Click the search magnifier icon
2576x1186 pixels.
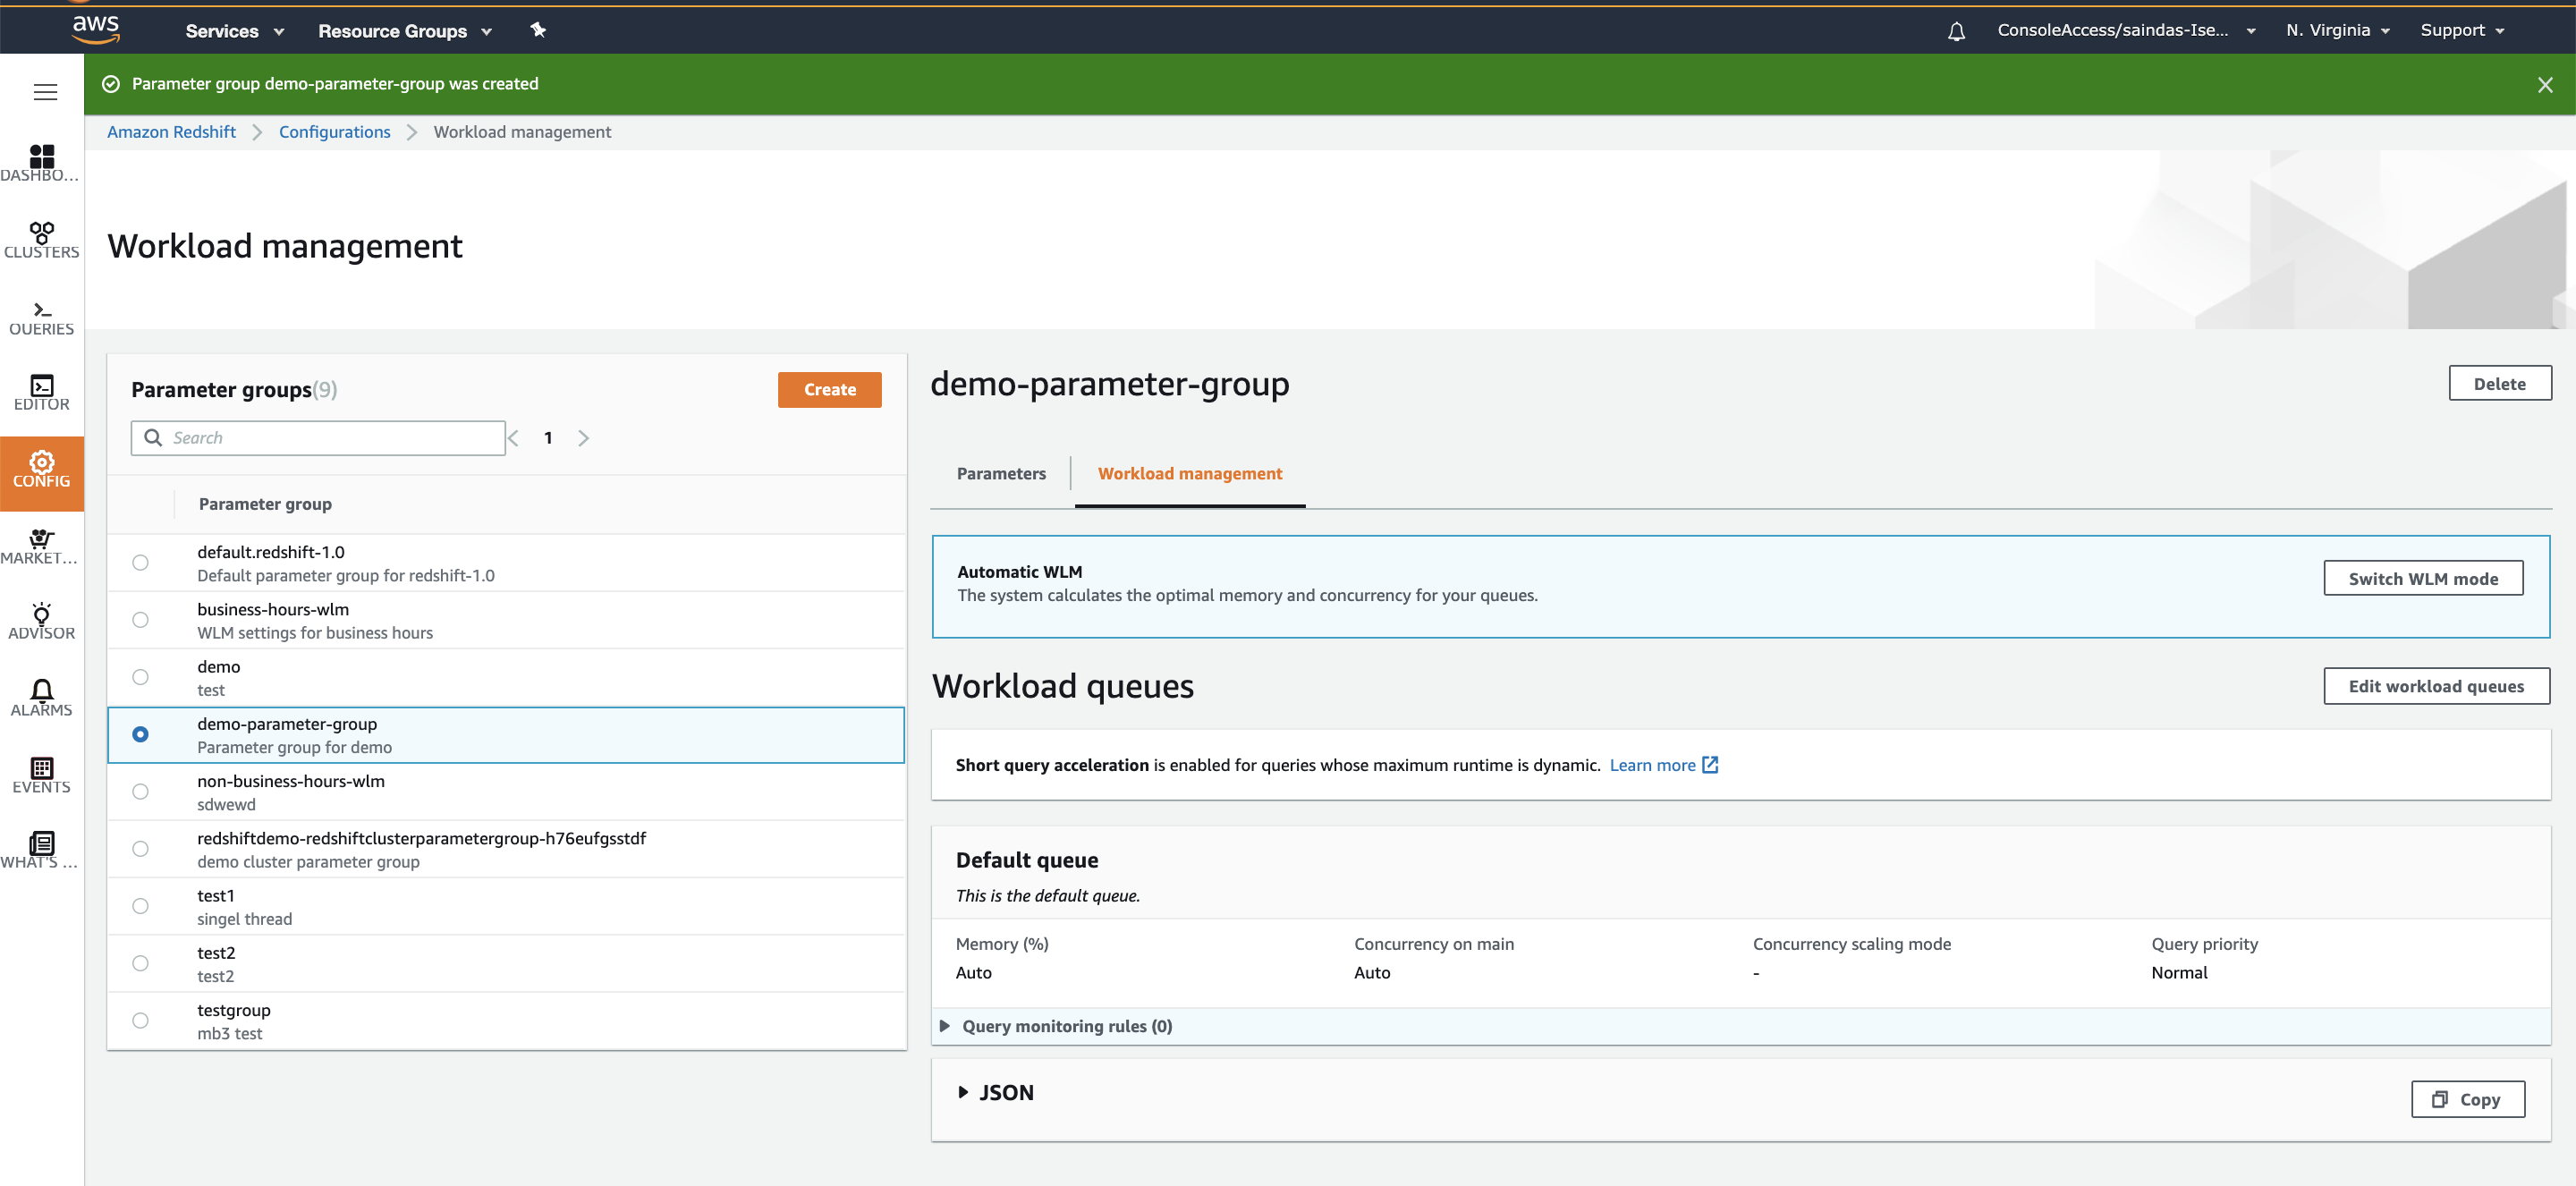click(153, 438)
